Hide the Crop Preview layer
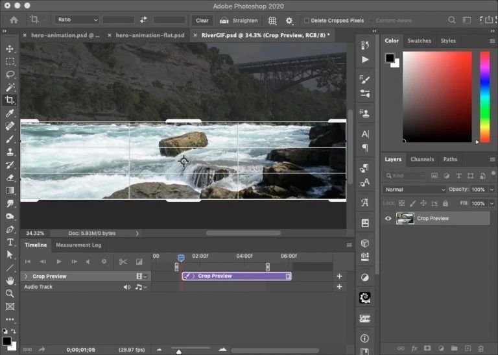The height and width of the screenshot is (355, 498). tap(388, 219)
